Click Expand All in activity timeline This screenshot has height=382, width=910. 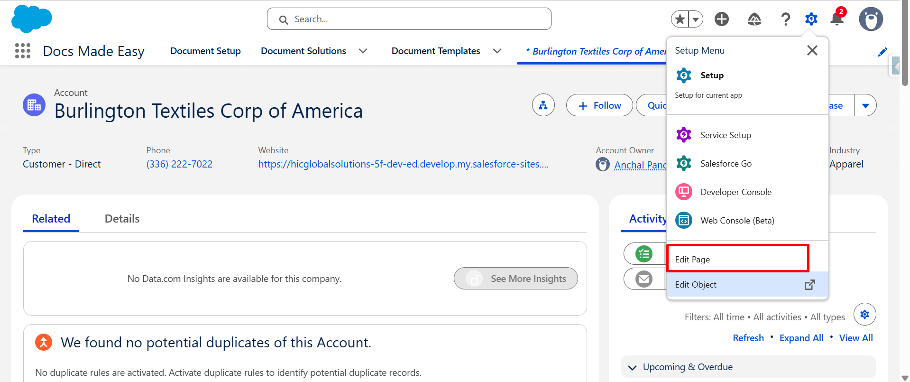coord(801,338)
